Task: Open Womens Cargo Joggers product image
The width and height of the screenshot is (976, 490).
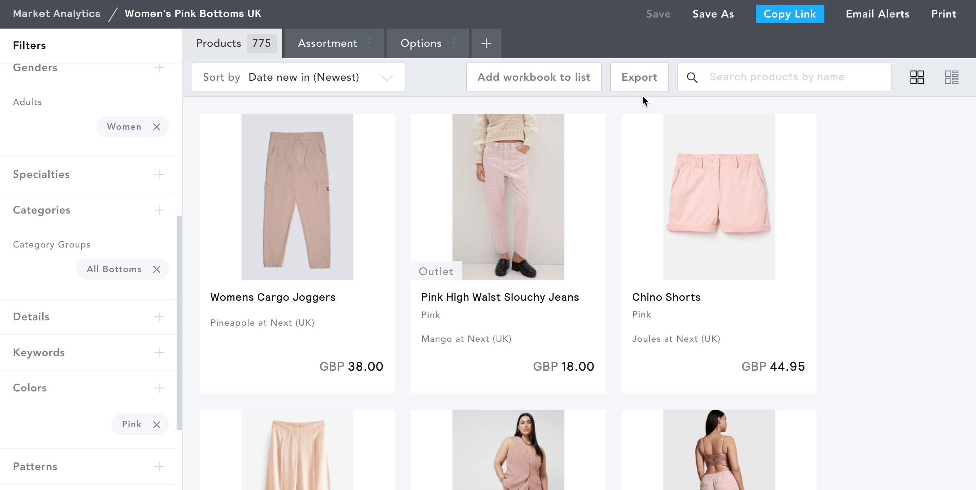Action: pos(297,197)
